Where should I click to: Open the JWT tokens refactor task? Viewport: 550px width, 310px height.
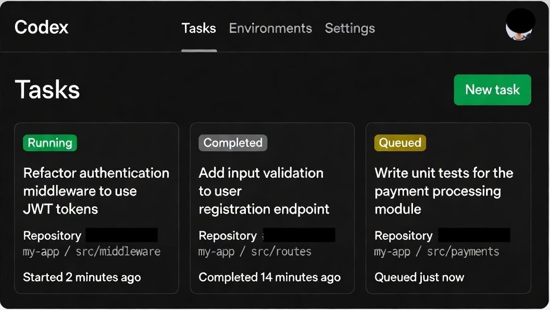[96, 191]
